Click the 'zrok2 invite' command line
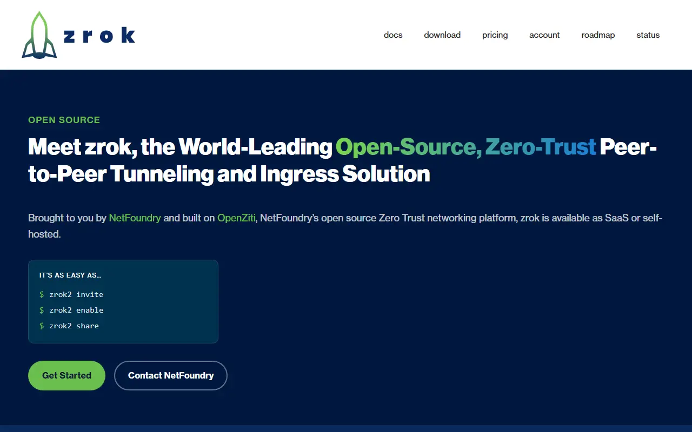This screenshot has width=692, height=432. pos(71,294)
